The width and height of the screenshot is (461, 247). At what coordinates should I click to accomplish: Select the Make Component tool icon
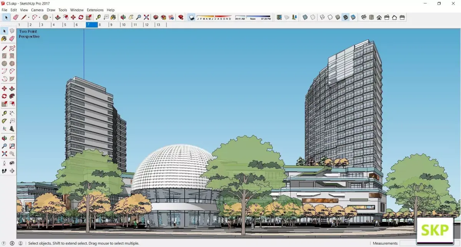pos(12,31)
